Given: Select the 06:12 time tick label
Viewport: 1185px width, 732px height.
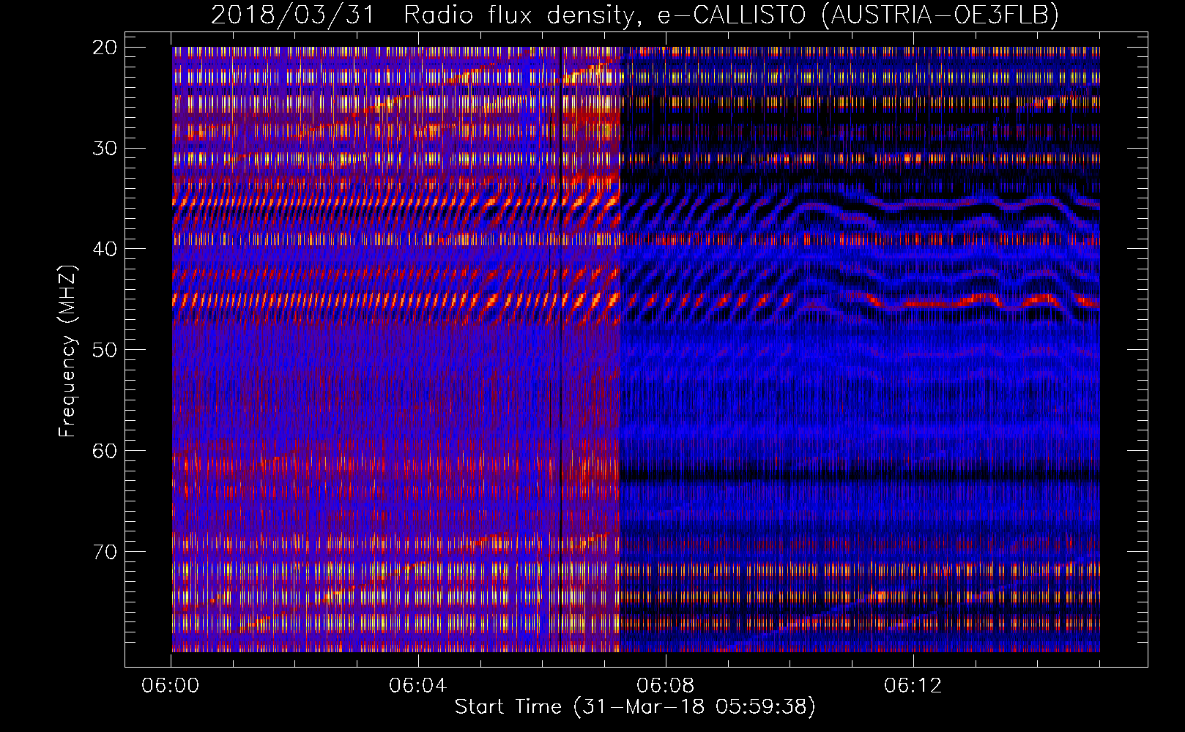Looking at the screenshot, I should [913, 686].
